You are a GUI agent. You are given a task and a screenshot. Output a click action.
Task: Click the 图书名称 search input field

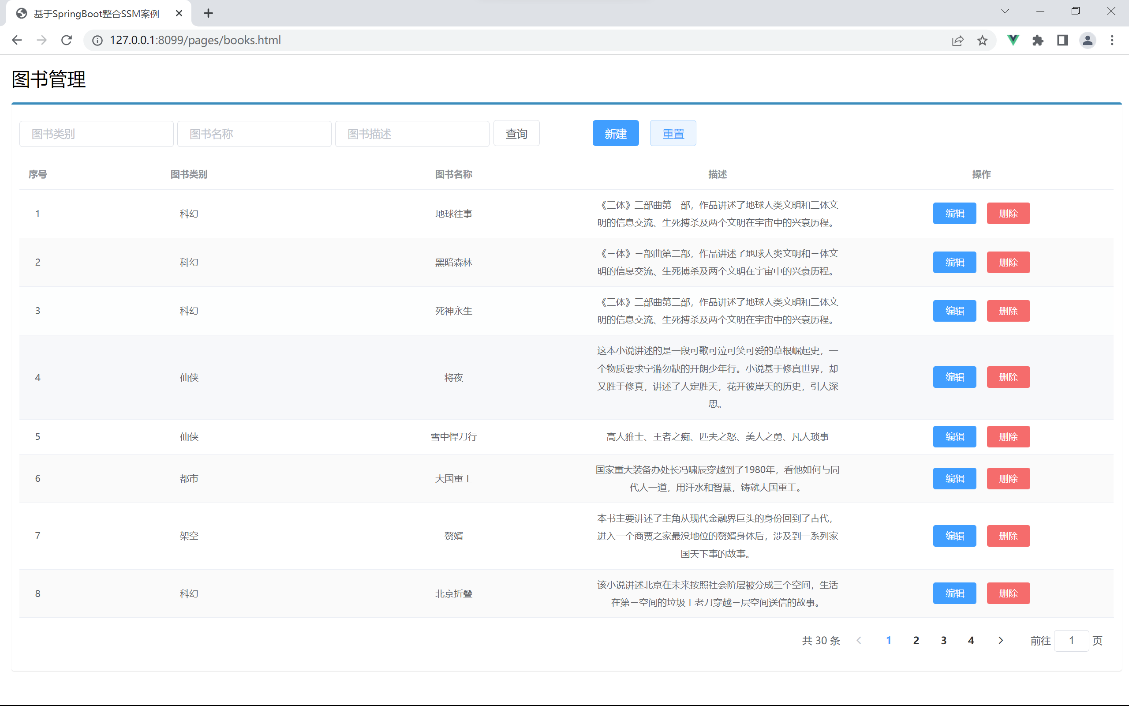point(254,134)
